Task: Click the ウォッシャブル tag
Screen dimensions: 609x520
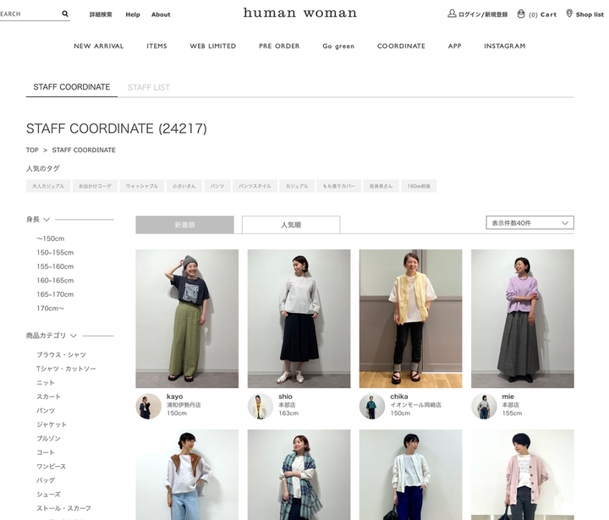Action: point(142,186)
